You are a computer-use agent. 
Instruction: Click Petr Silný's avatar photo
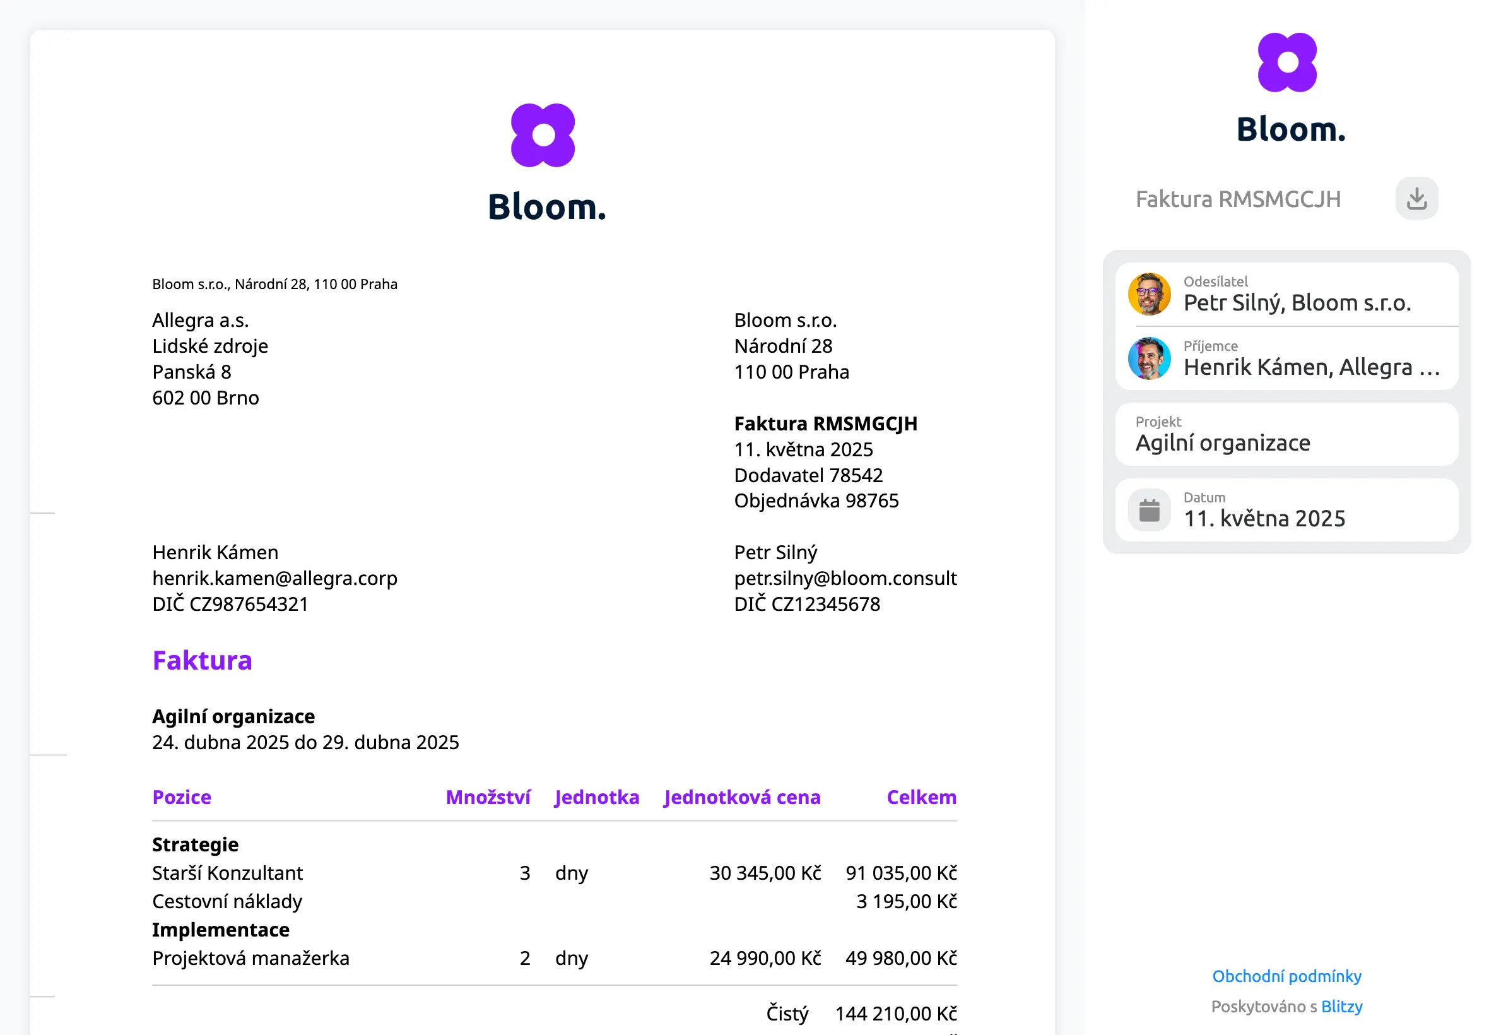click(1149, 293)
